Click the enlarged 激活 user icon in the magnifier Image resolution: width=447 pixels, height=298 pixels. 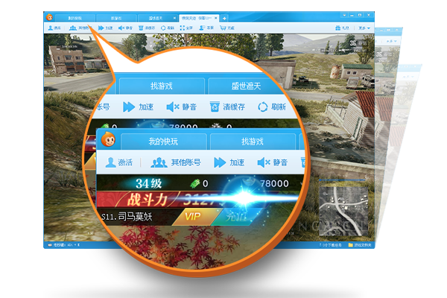110,162
